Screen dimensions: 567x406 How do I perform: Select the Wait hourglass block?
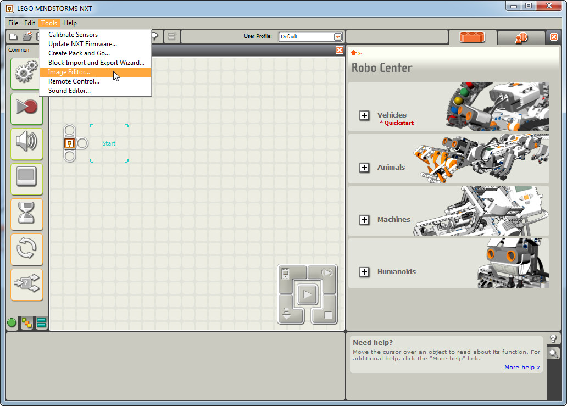27,214
